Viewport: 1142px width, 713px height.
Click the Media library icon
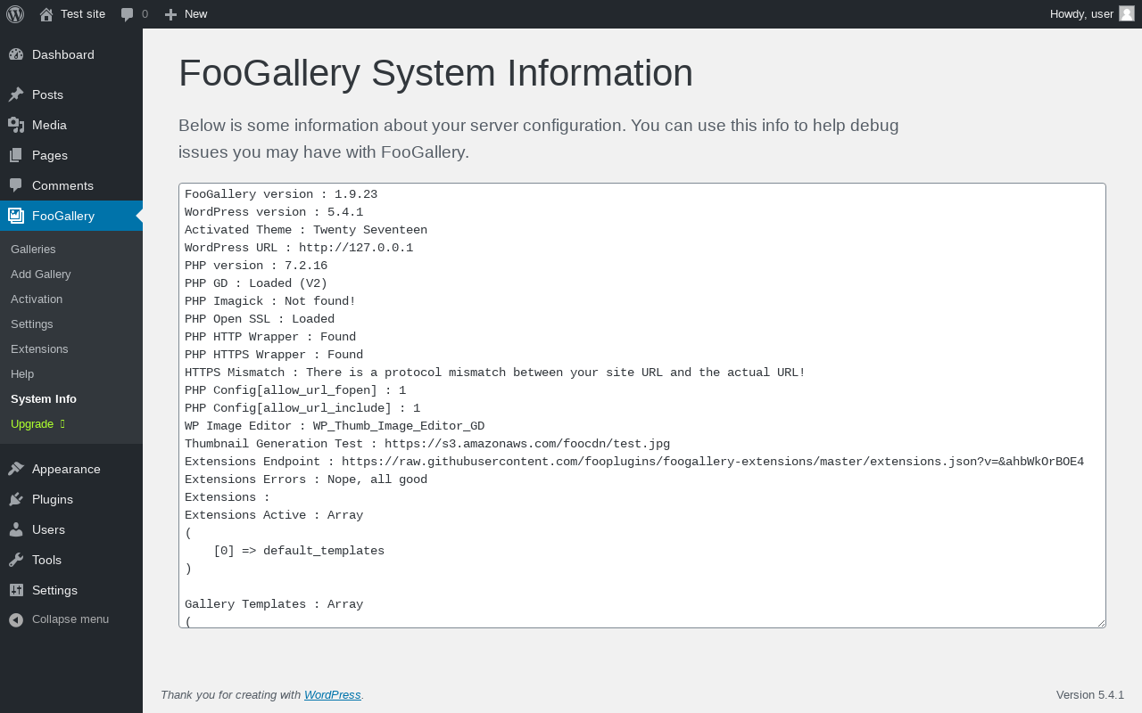coord(16,125)
